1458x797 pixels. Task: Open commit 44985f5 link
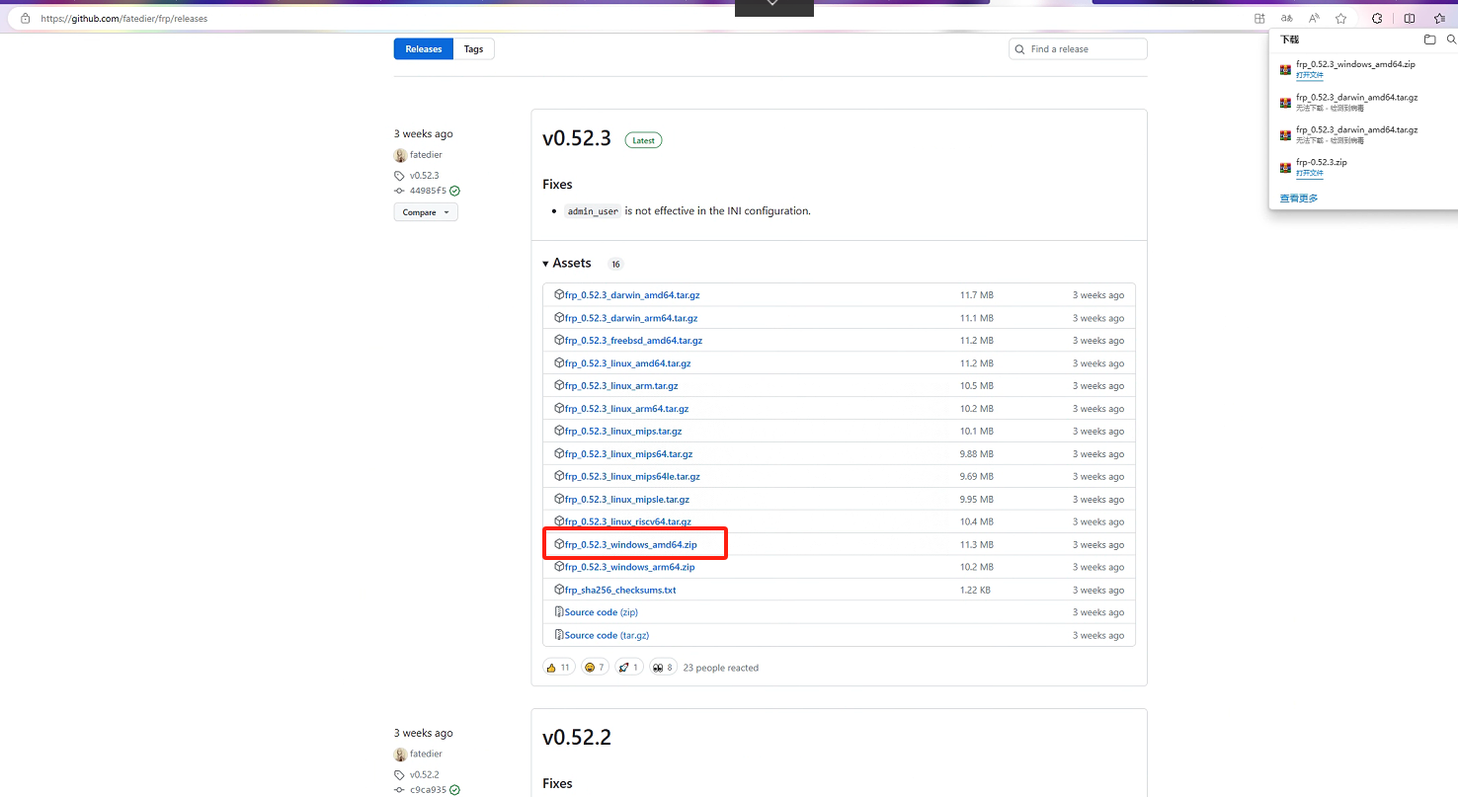428,191
